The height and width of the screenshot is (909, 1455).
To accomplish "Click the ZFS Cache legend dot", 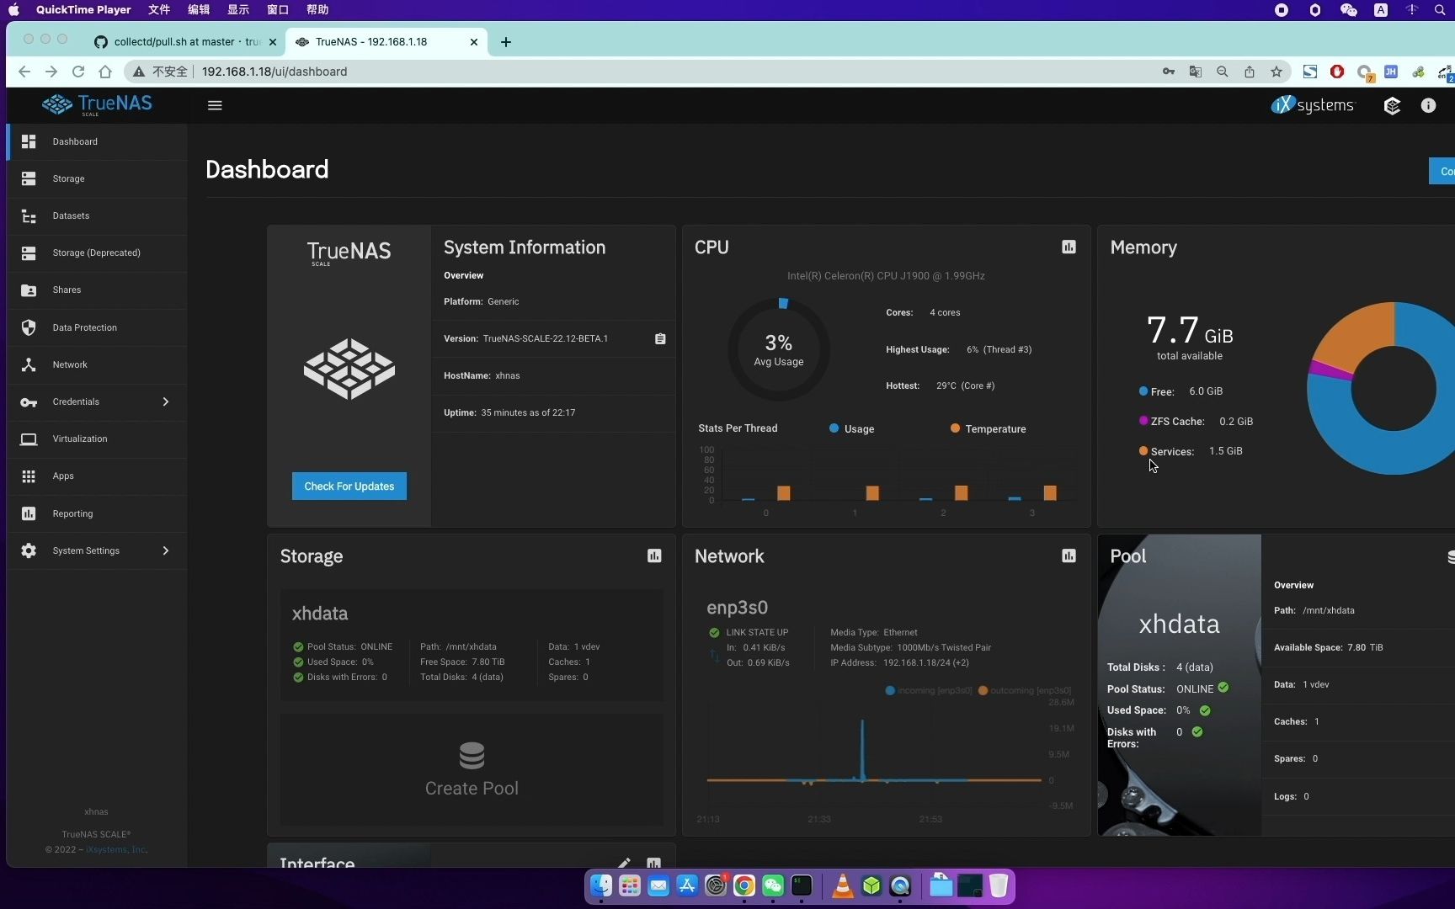I will point(1143,420).
